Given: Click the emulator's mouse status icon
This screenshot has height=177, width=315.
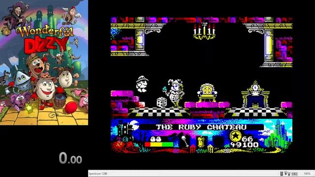Looking at the screenshot, I should pyautogui.click(x=282, y=174).
